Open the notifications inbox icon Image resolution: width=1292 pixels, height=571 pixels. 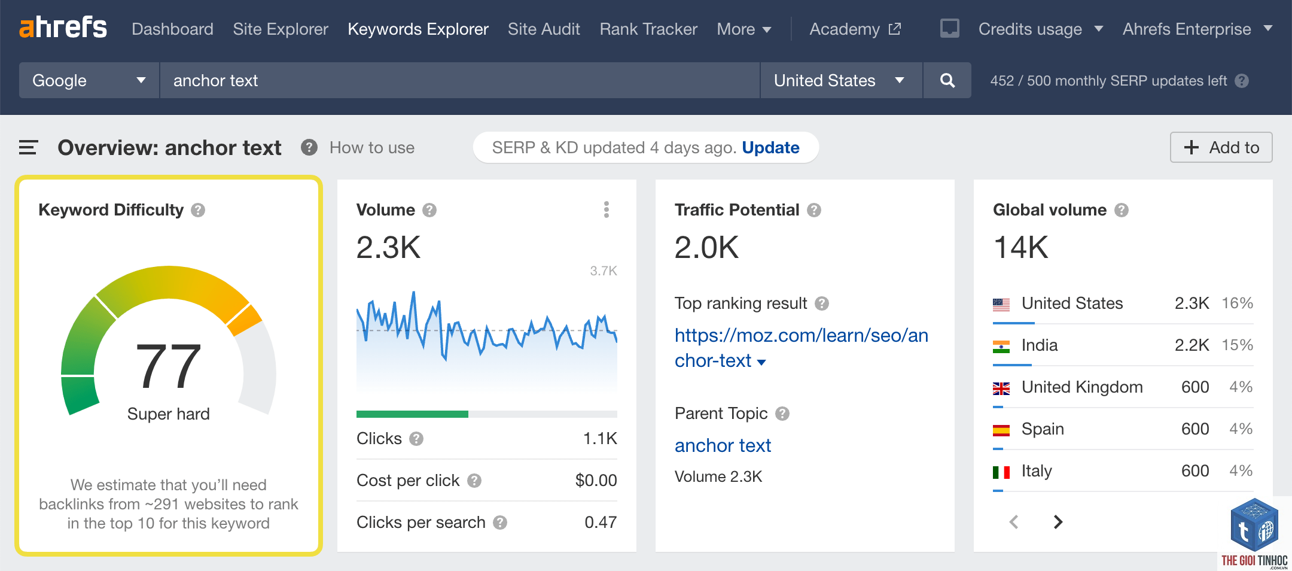tap(949, 28)
